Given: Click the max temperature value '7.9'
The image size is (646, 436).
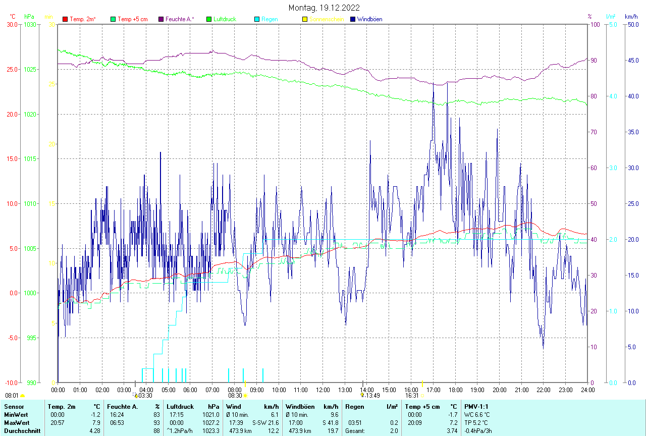Looking at the screenshot, I should (96, 422).
